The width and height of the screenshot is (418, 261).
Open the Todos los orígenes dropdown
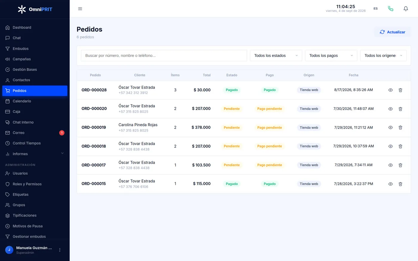[383, 55]
